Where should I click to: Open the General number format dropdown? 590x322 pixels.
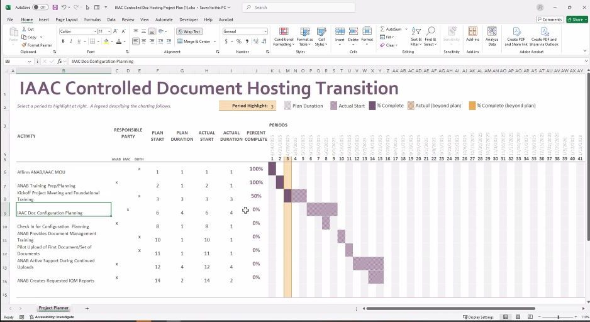[x=265, y=31]
